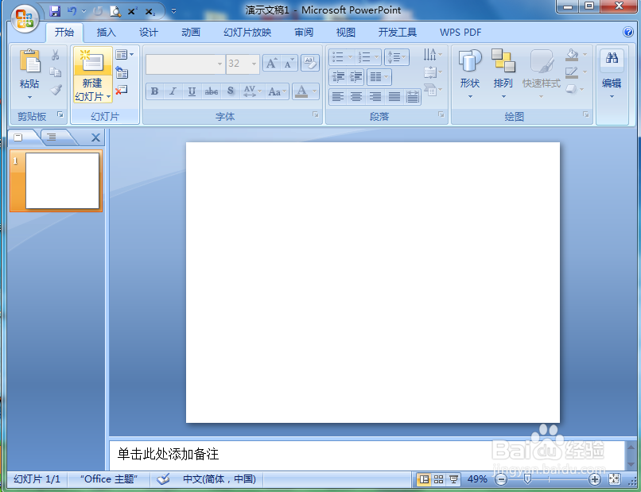Switch to the 动画 tab
The height and width of the screenshot is (492, 641).
(x=191, y=33)
